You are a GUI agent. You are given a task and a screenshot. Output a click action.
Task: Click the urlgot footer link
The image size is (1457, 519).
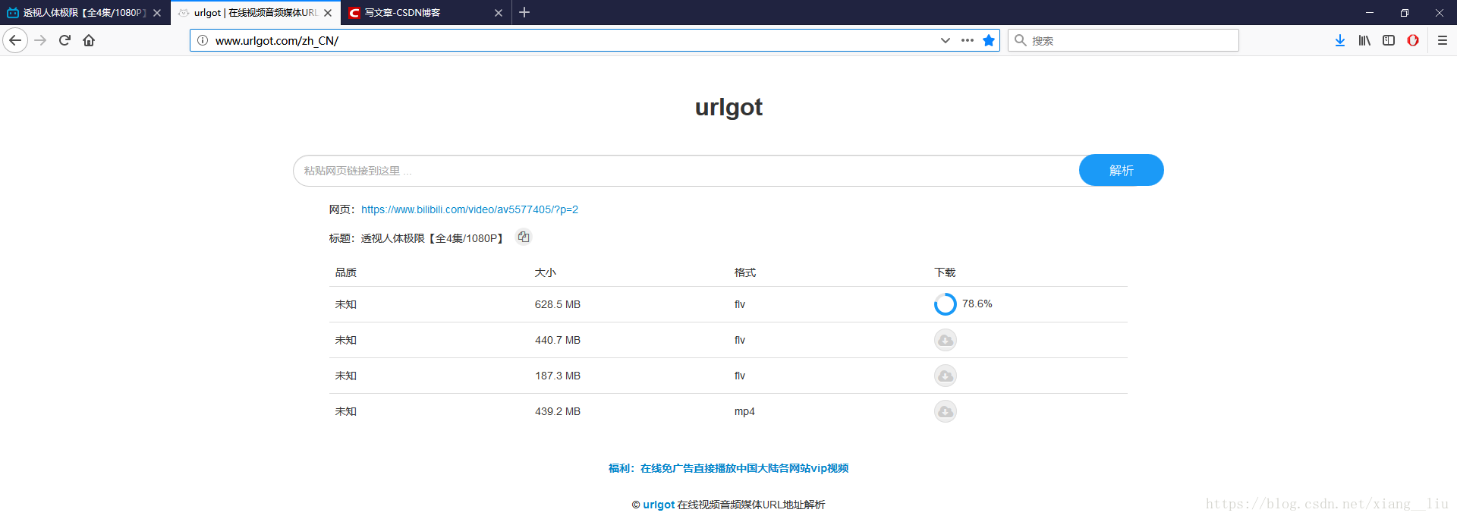coord(659,505)
